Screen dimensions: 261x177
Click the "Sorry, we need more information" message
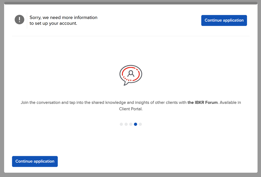[63, 17]
